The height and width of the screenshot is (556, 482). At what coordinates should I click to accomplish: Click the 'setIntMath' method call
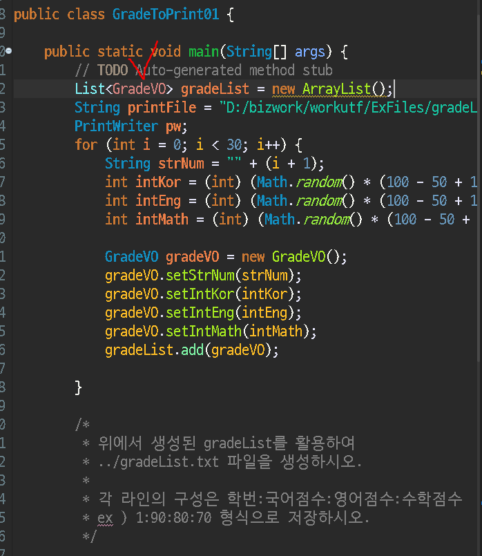204,332
